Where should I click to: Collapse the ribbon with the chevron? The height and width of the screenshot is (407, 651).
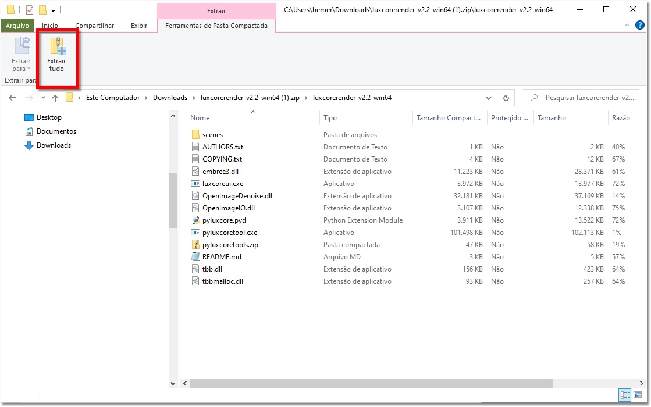tap(627, 26)
